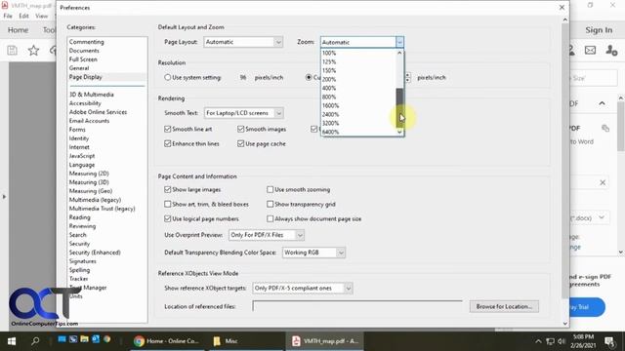
Task: Open the notification center icon
Action: point(609,341)
